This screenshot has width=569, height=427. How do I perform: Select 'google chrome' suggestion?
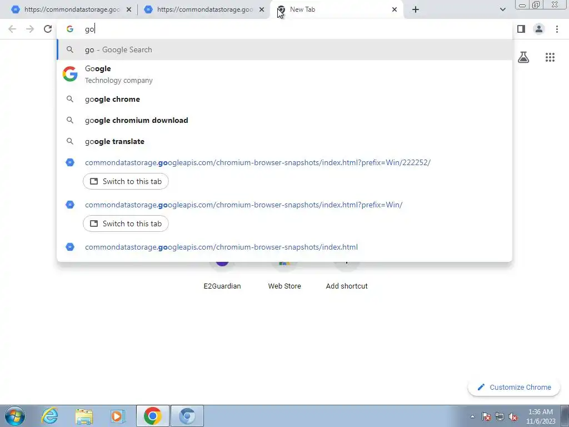tap(284, 99)
